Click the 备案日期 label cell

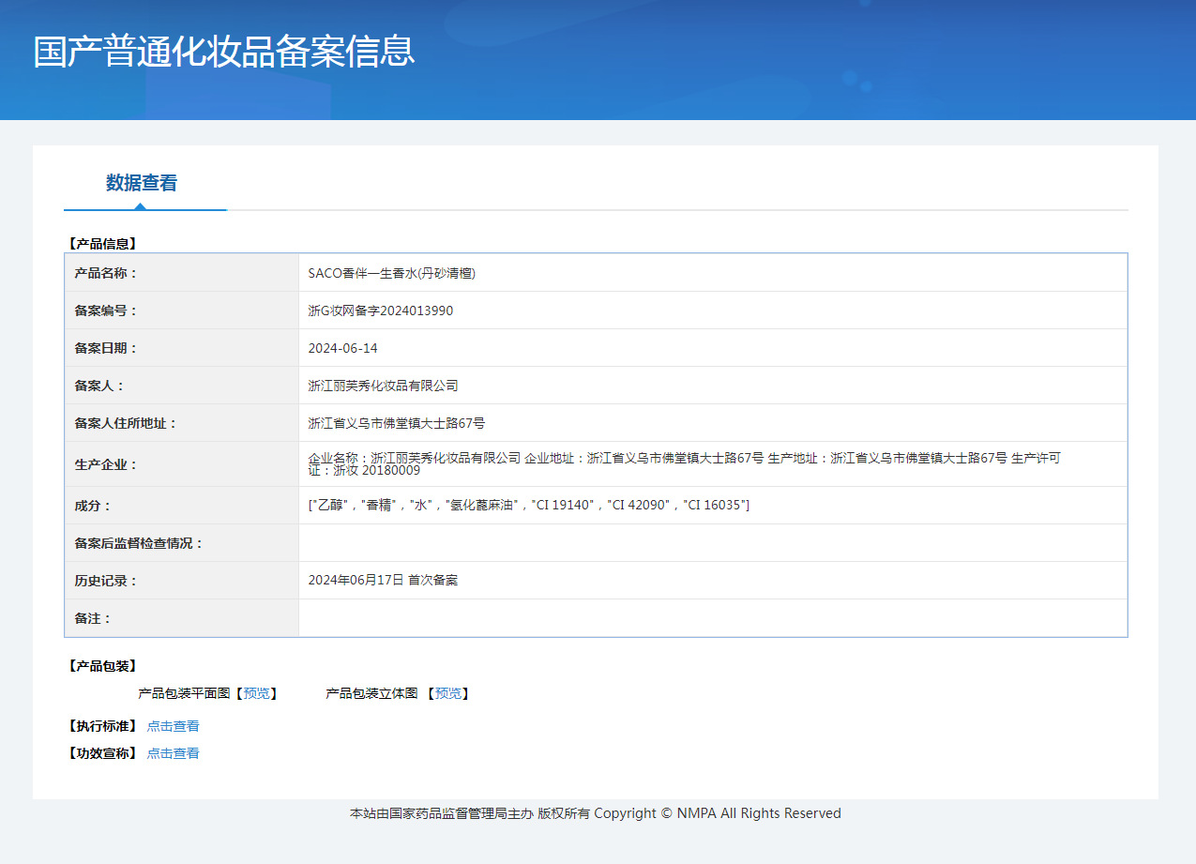click(182, 348)
